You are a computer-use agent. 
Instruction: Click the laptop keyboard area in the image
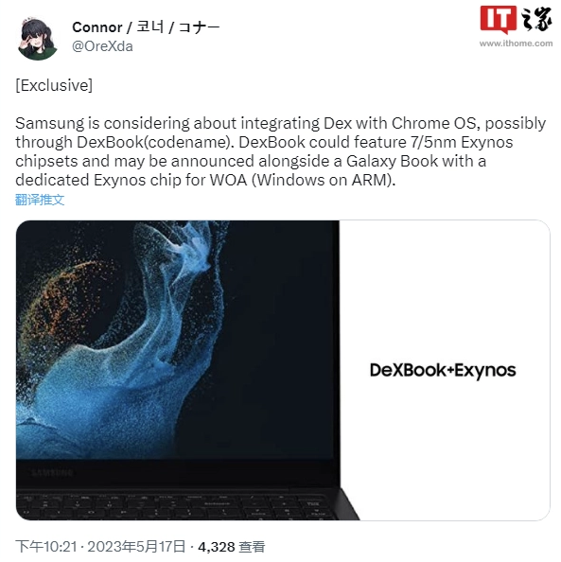click(179, 506)
